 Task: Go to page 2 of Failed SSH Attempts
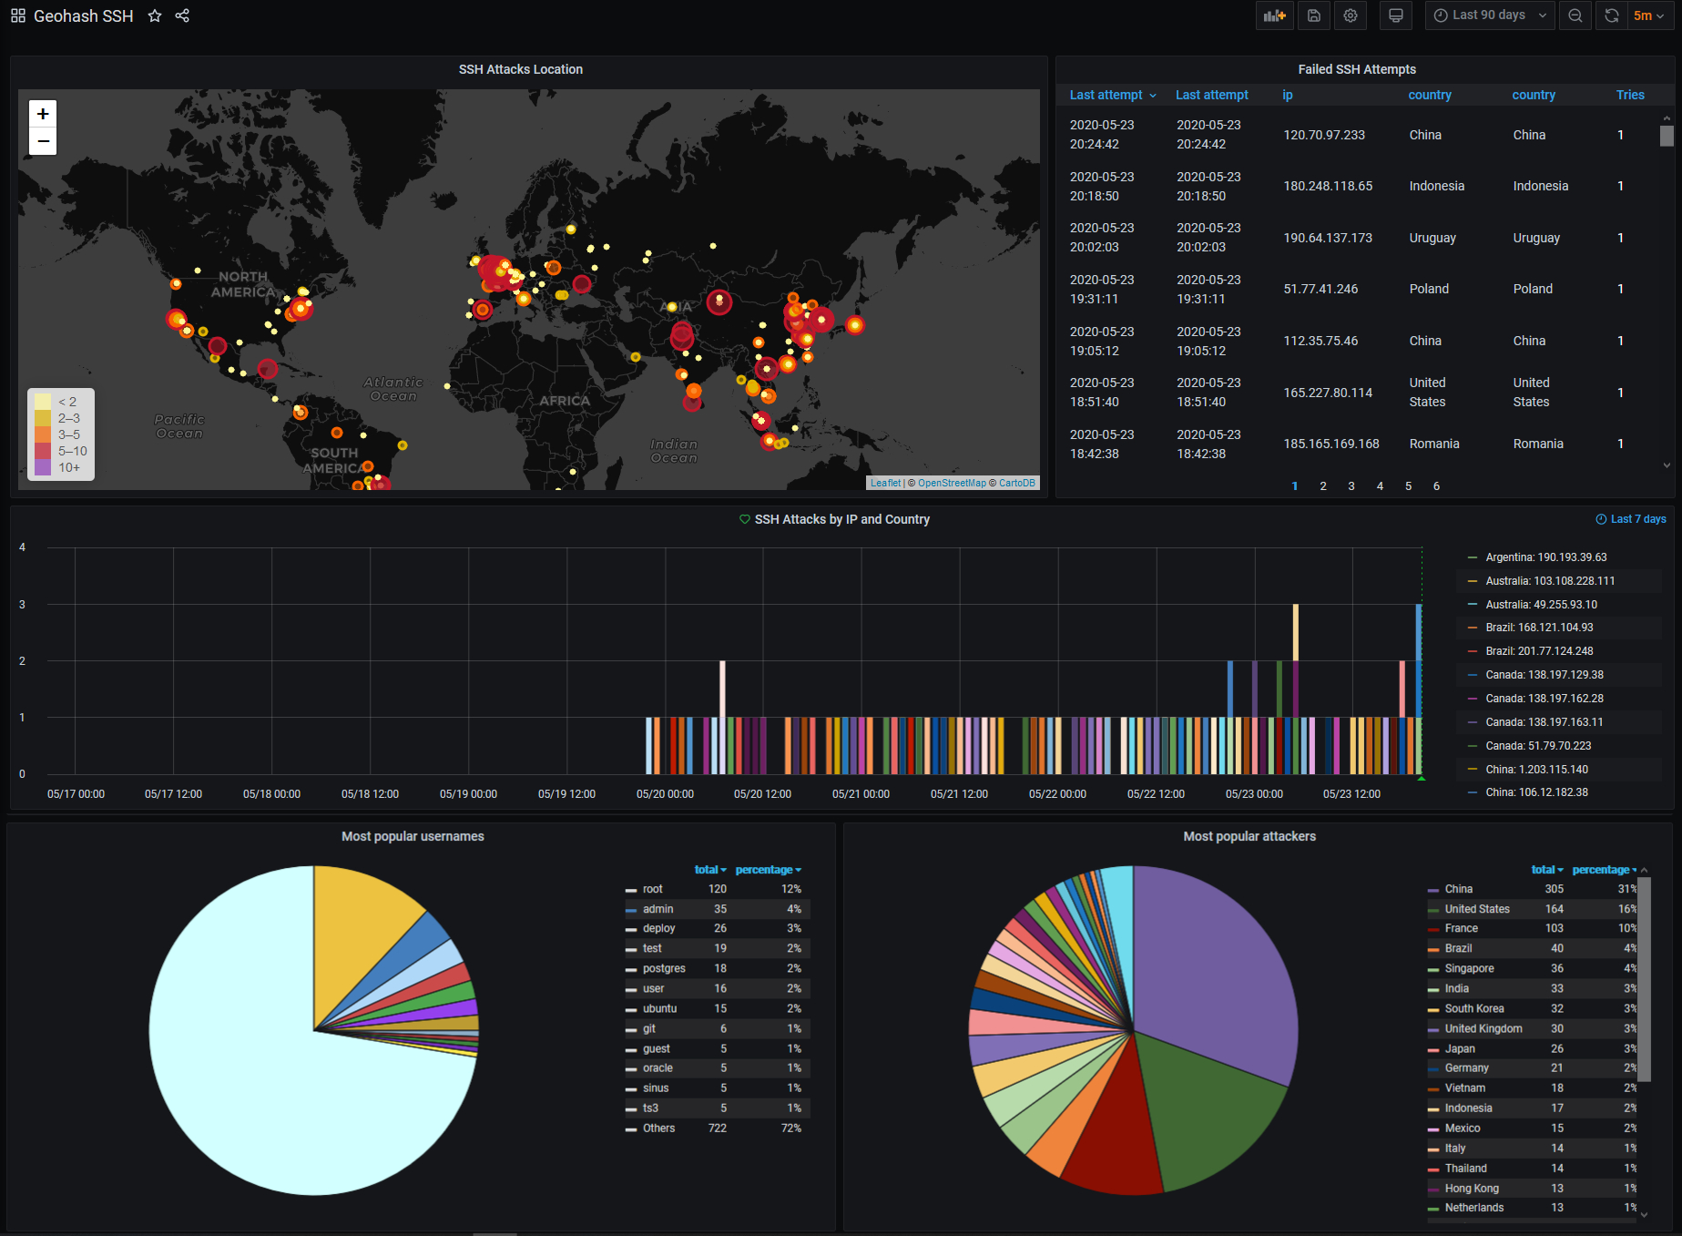(1322, 485)
